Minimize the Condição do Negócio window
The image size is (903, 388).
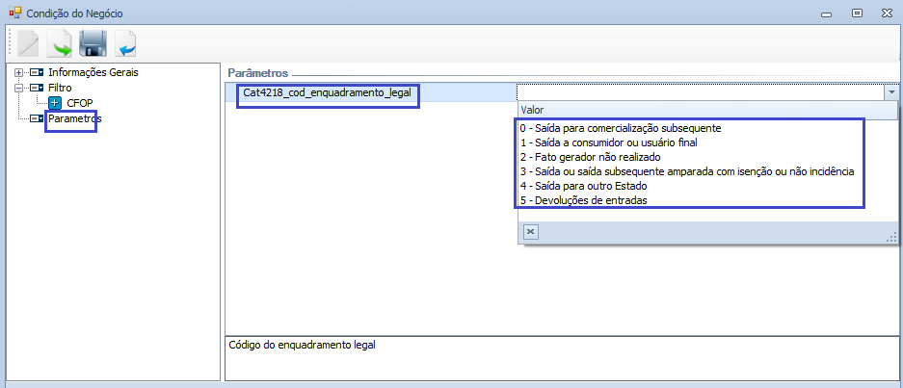(827, 13)
